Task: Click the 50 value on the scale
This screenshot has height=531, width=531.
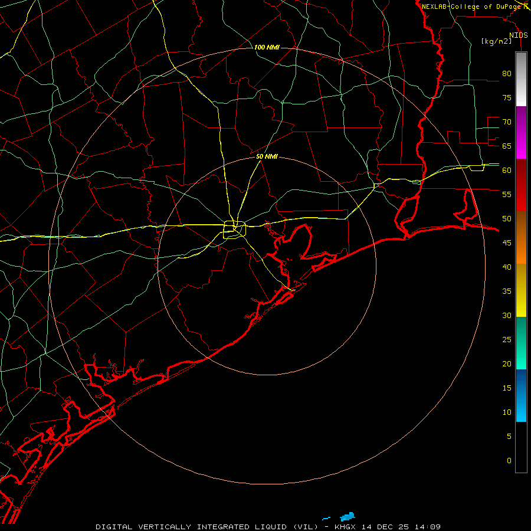Action: pos(507,218)
